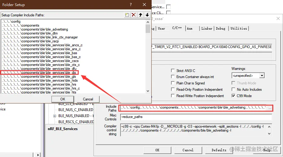Toggle Read-Only Position Independent checkbox
283x157 pixels.
point(173,89)
